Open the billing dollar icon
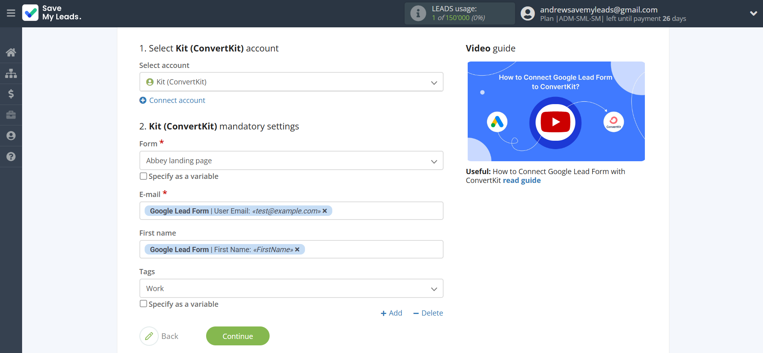Viewport: 763px width, 353px height. [11, 94]
